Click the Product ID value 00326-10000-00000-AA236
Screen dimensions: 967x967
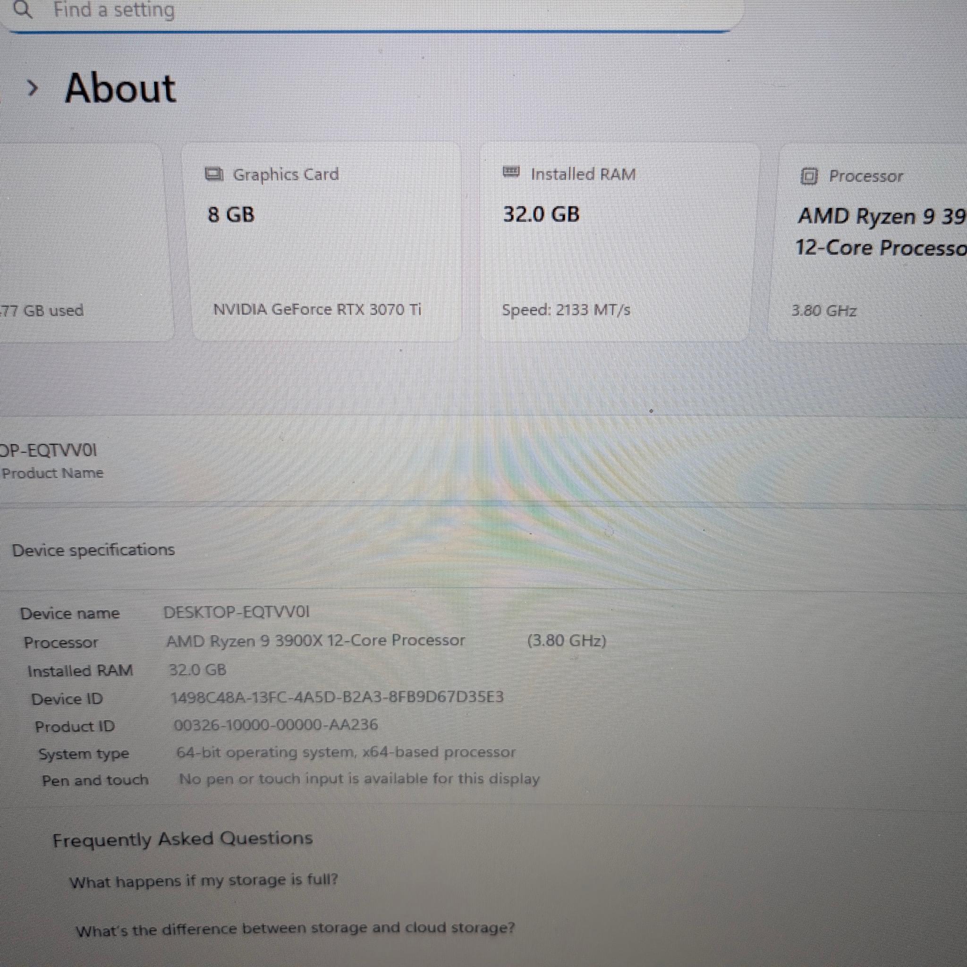click(276, 725)
